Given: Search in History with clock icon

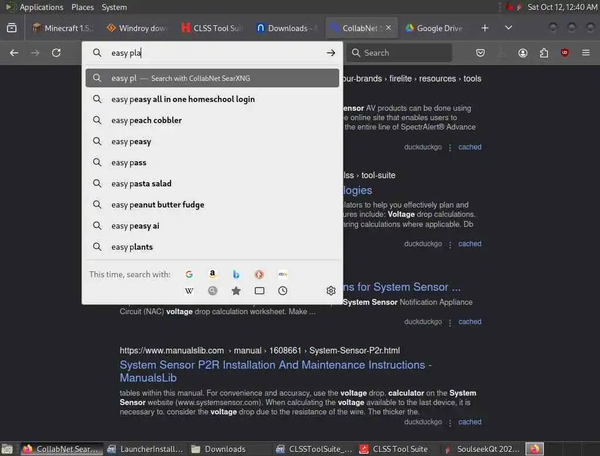Looking at the screenshot, I should 283,291.
